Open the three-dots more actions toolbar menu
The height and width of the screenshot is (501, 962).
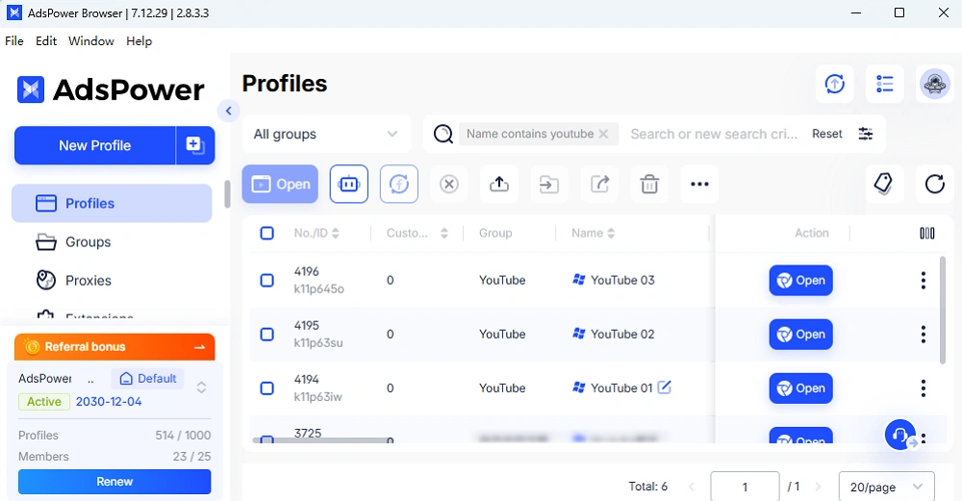pos(699,184)
